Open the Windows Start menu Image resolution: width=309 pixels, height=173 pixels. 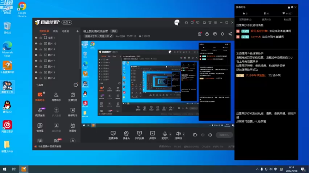(5, 169)
